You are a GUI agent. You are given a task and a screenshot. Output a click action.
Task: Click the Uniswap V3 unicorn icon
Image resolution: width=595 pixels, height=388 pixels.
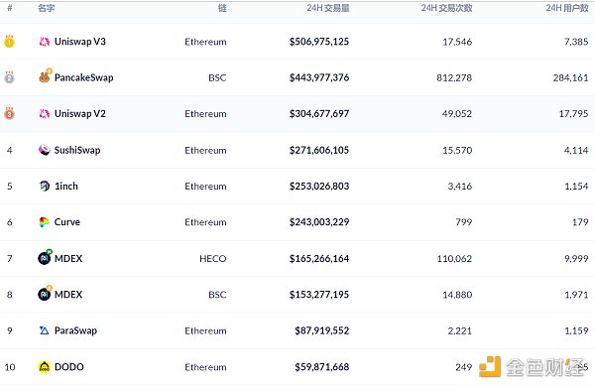click(x=45, y=42)
